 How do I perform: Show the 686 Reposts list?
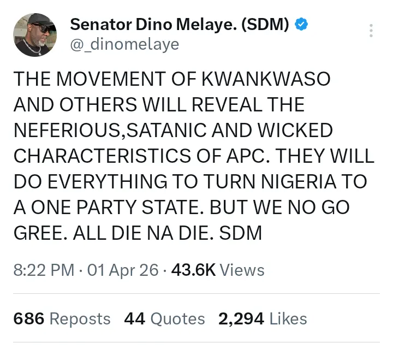tap(62, 318)
